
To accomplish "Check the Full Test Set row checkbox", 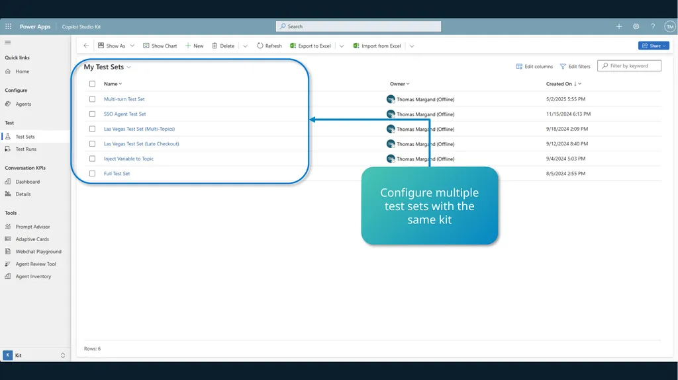I will coord(92,174).
